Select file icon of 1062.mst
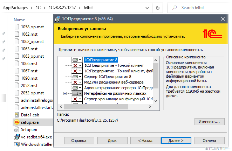 click(17, 34)
